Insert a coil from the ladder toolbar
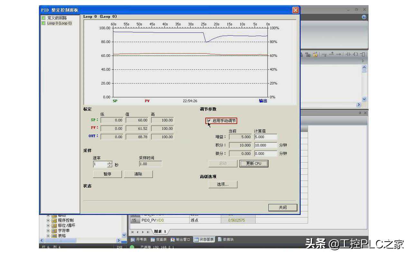Screen dimensions: 412x257 (x=355, y=54)
